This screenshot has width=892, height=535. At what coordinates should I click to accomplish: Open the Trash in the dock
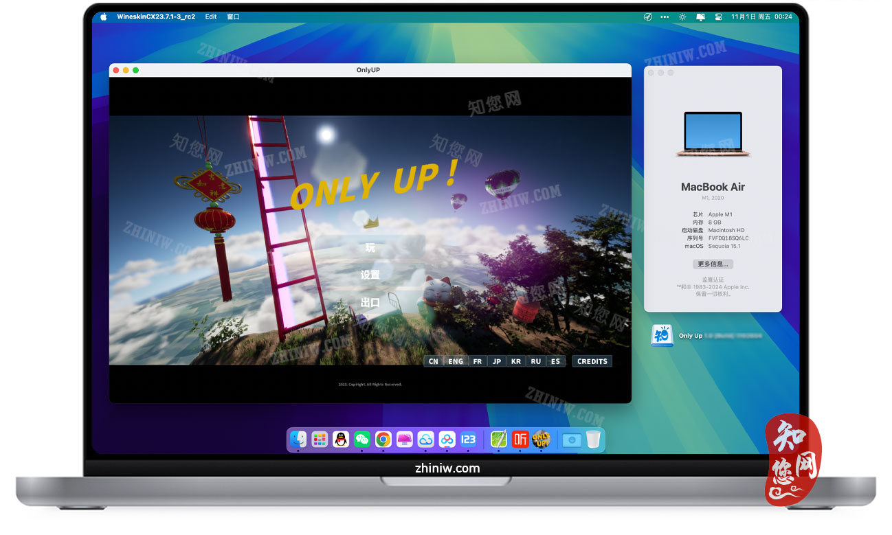click(x=593, y=439)
